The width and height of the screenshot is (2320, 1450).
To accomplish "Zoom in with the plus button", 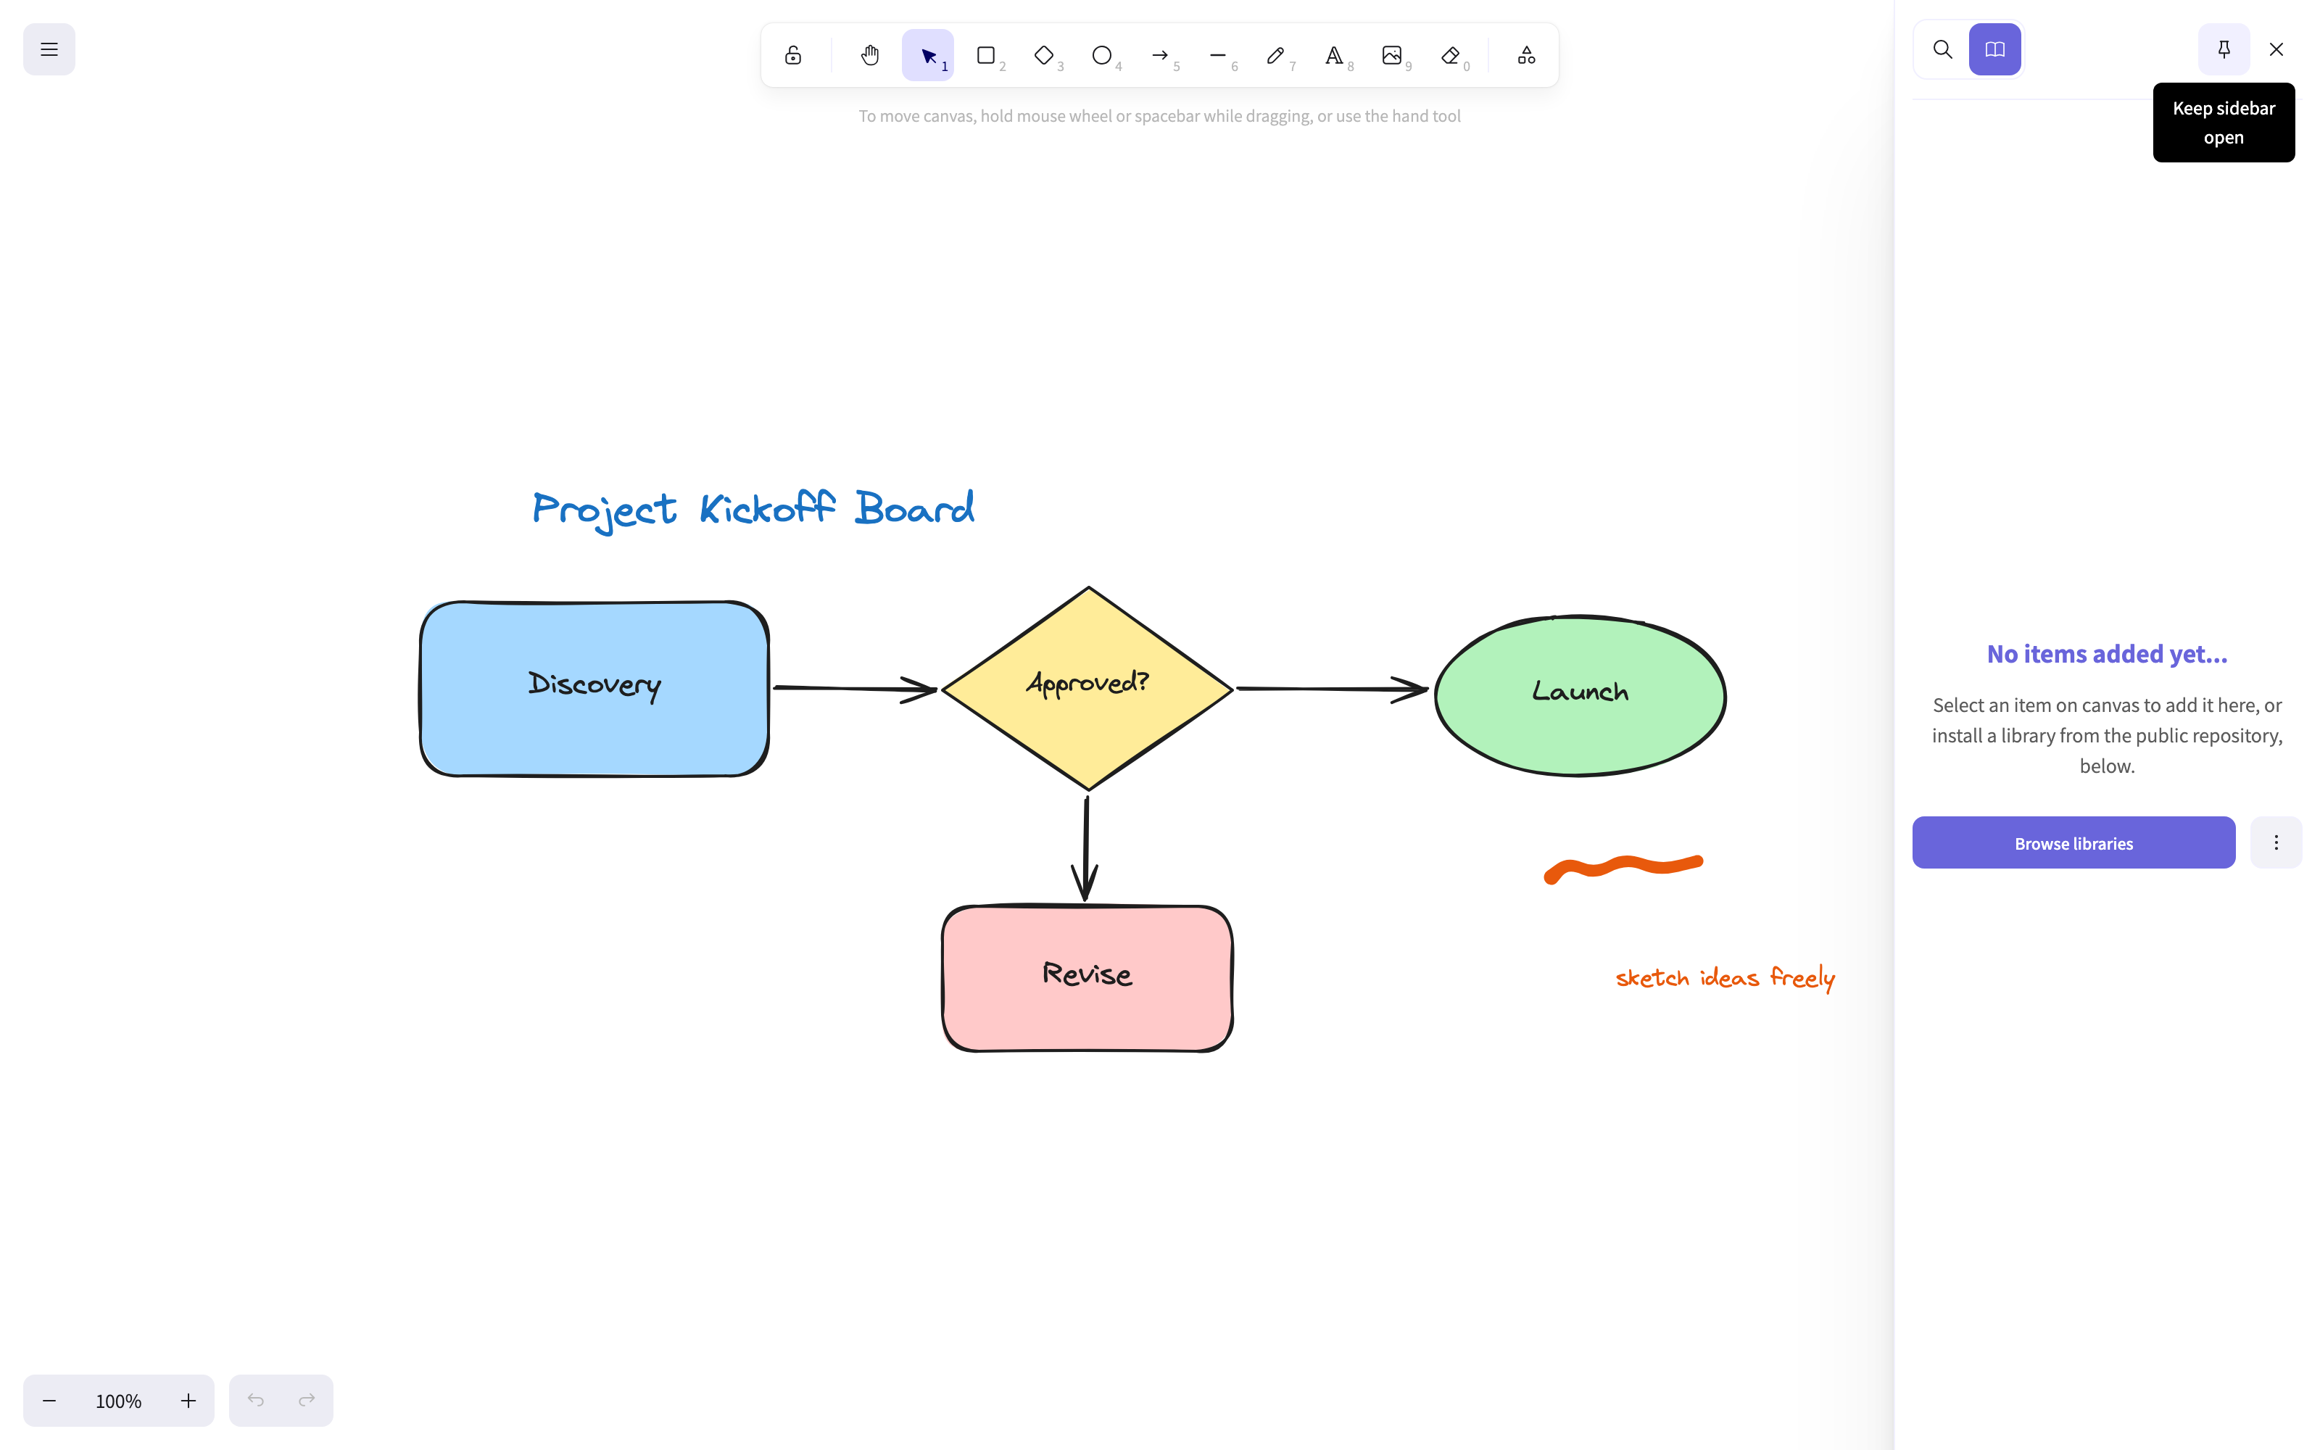I will coord(188,1400).
